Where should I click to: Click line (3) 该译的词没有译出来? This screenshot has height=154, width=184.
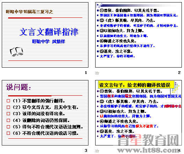pos(39,114)
